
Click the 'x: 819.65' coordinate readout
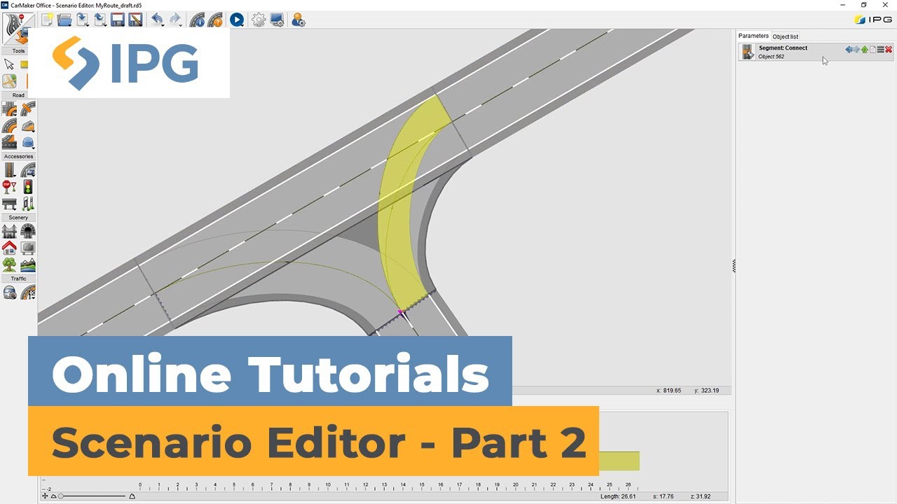[669, 390]
